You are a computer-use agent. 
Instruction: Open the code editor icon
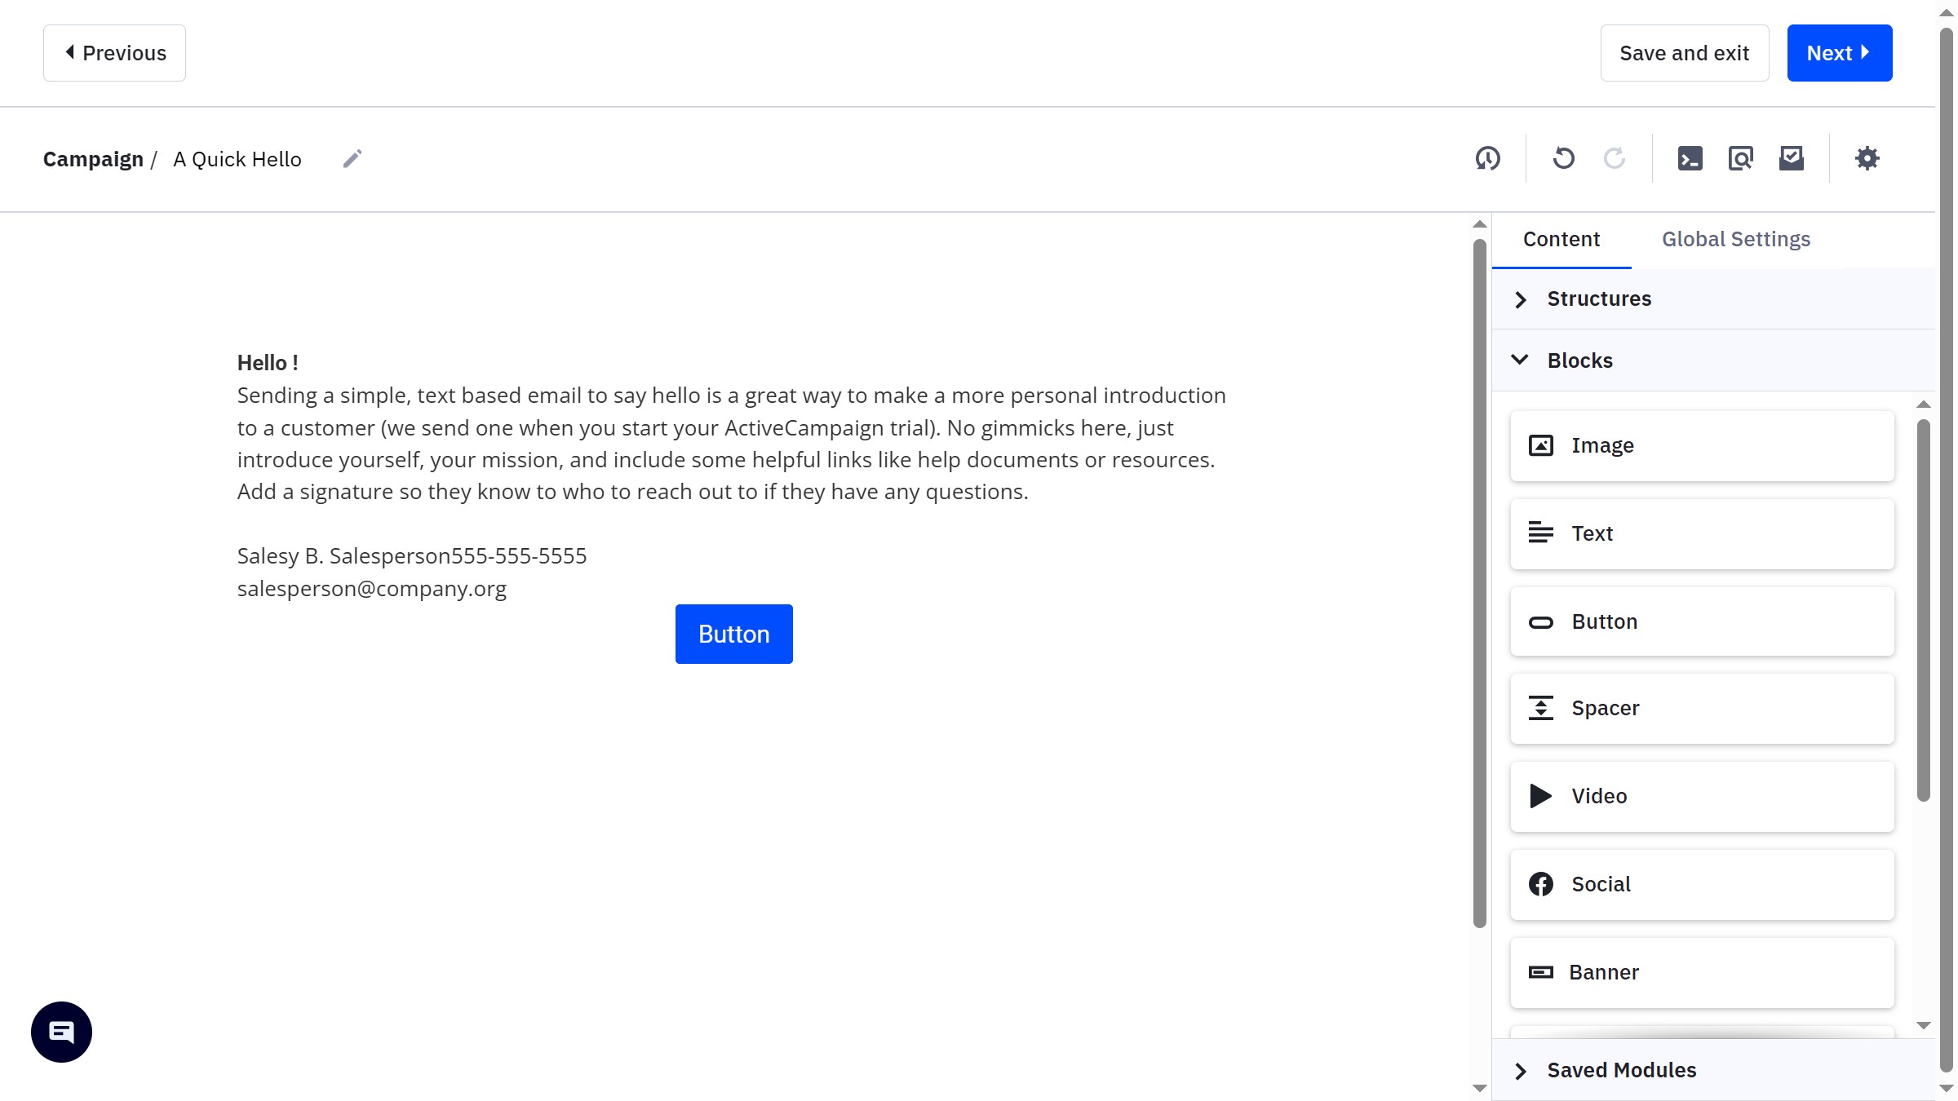click(1690, 158)
